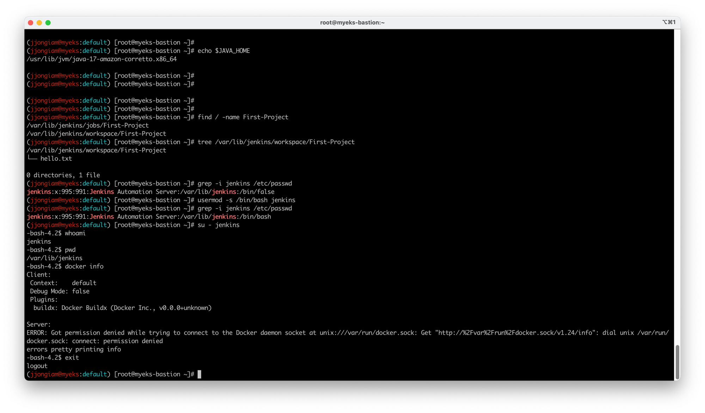Click the java-17-amazon-corretto path output
The image size is (705, 413).
102,59
